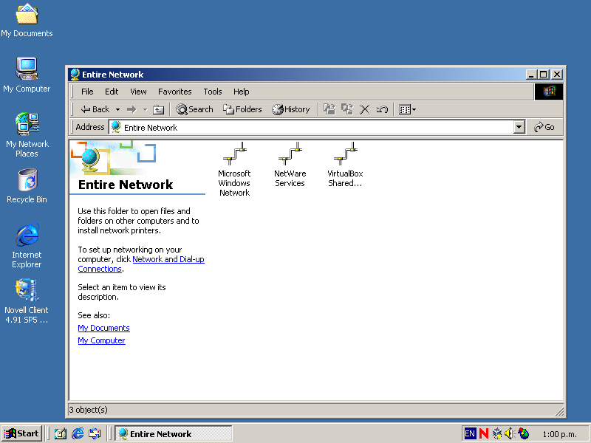Click Show Desktop quick launch icon
591x443 pixels.
pyautogui.click(x=61, y=434)
